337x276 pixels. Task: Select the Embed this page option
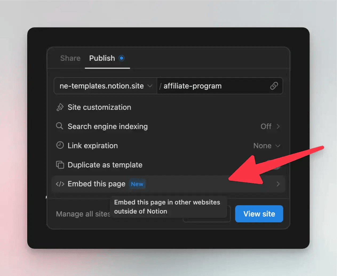tap(168, 184)
